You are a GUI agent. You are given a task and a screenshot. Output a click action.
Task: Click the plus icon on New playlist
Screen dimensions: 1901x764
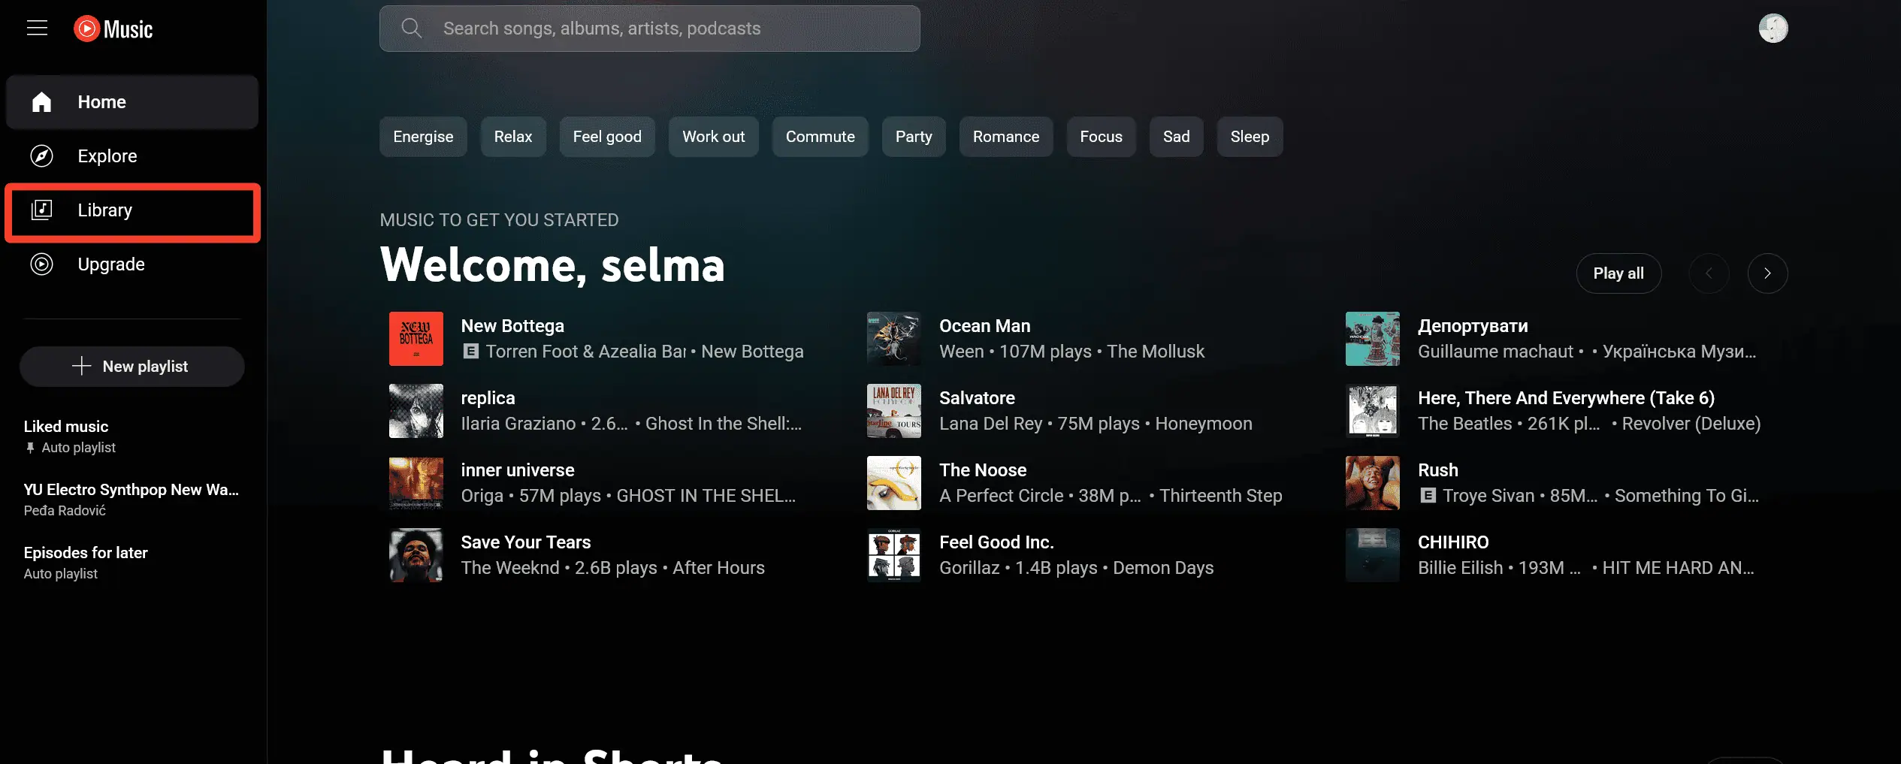[81, 366]
